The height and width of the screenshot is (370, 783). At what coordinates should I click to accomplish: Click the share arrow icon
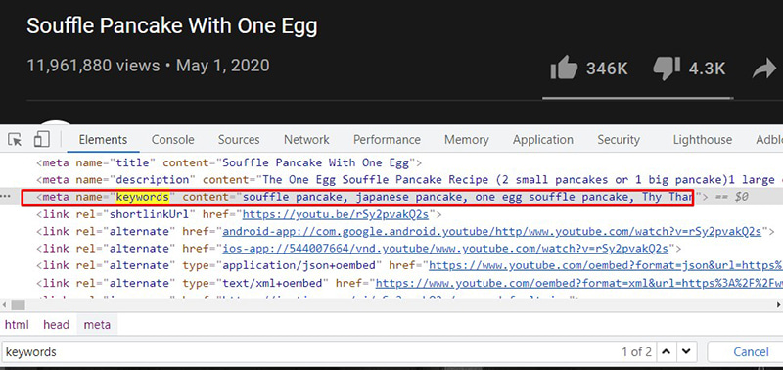coord(764,69)
